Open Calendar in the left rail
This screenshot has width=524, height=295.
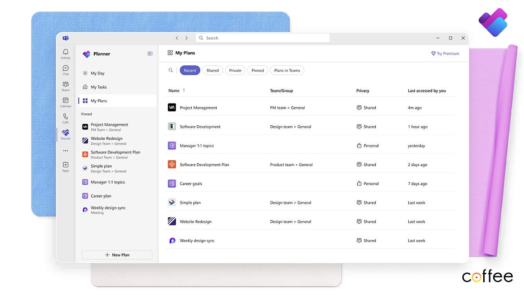click(x=65, y=102)
